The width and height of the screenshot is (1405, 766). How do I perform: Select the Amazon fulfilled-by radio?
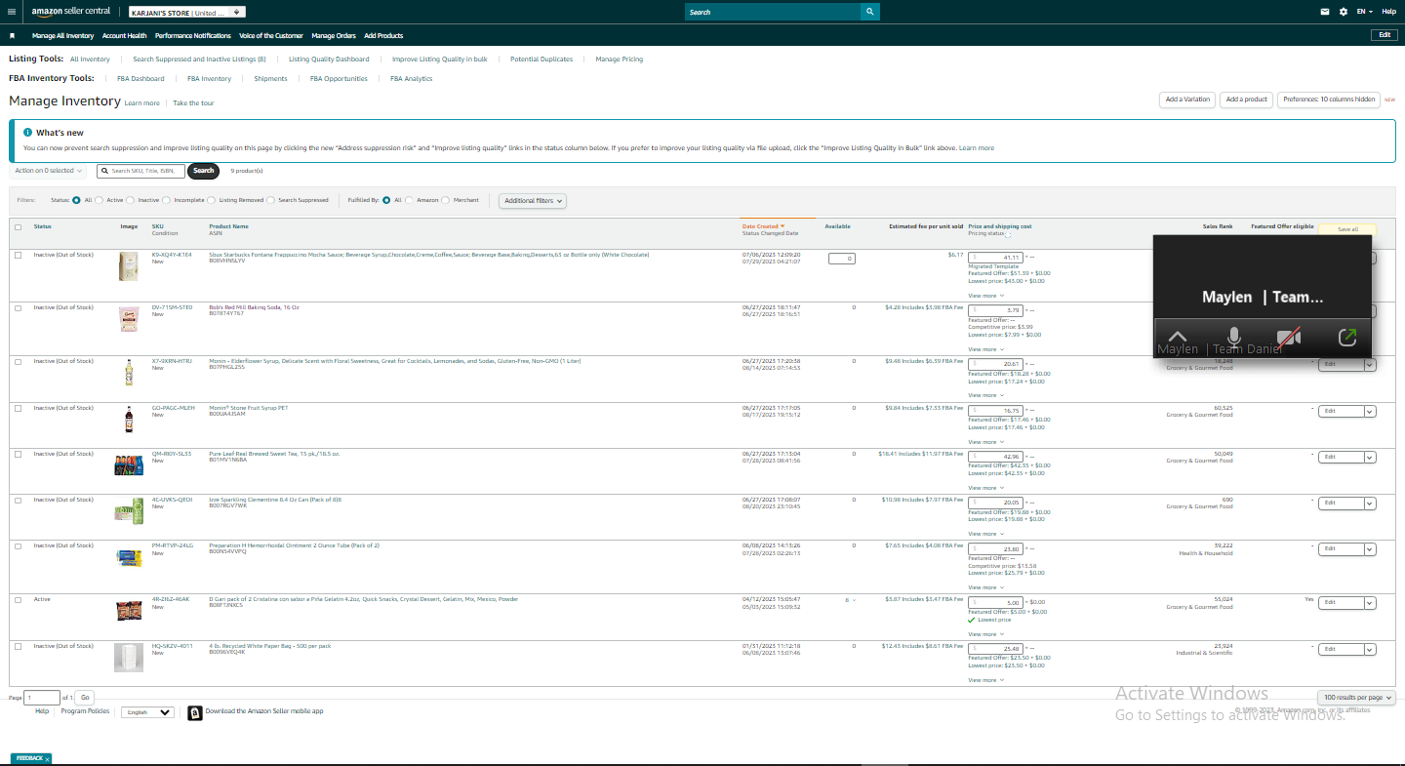(409, 200)
